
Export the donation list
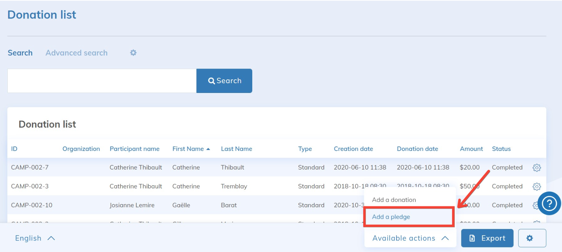tap(487, 238)
